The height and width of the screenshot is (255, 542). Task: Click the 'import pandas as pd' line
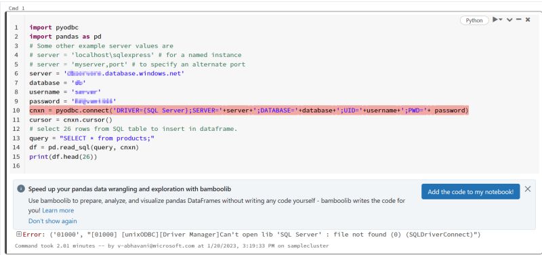[x=65, y=37]
